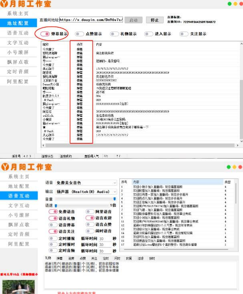Click the 直播间地址 URL field
This screenshot has height=294, width=243.
(x=91, y=20)
